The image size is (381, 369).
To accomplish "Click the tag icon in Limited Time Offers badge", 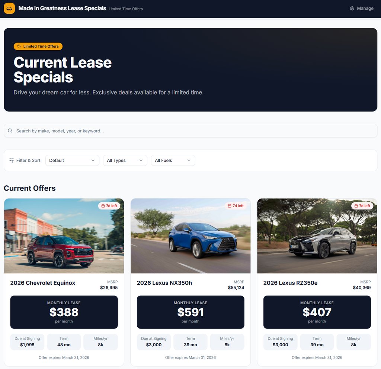I will tap(19, 46).
